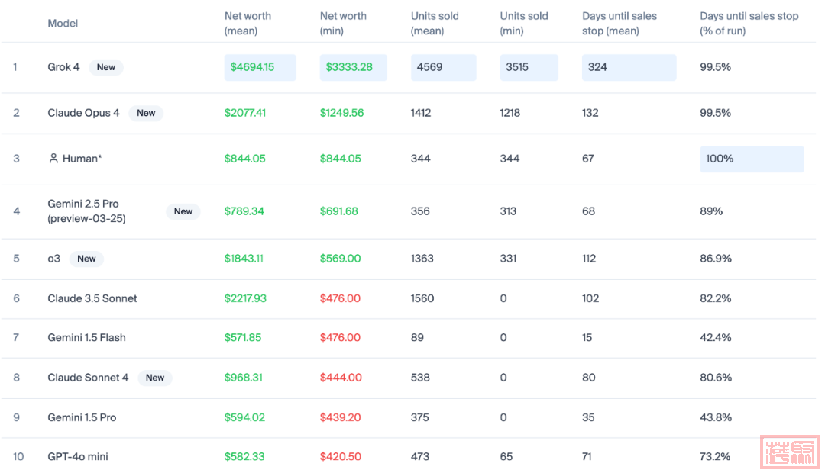Image resolution: width=825 pixels, height=473 pixels.
Task: Click the New badge next to Claude Sonnet 4
Action: point(154,378)
